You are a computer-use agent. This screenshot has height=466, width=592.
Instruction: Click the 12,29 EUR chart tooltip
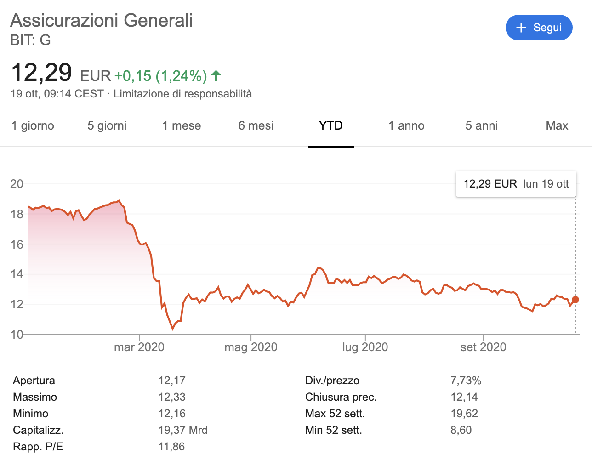click(x=516, y=184)
